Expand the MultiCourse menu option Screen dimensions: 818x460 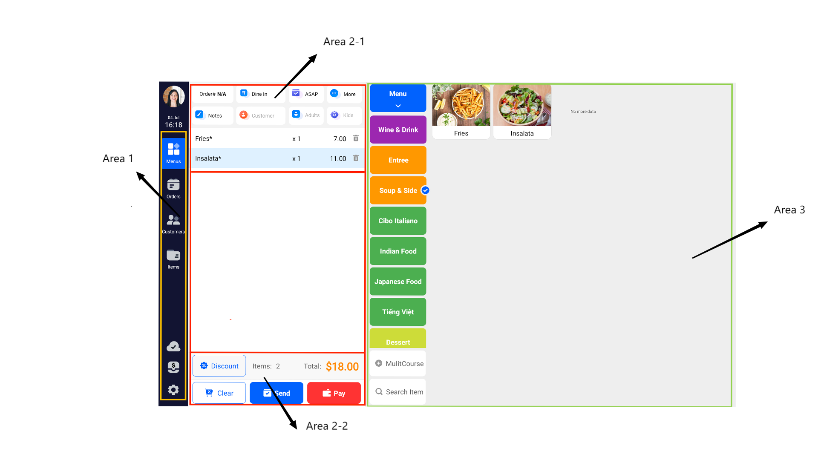(x=398, y=363)
